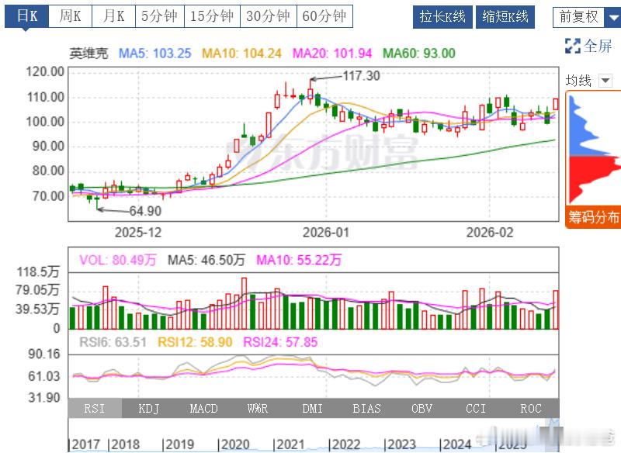Click the latest red volume bar at right edge
This screenshot has width=621, height=453.
click(x=556, y=309)
